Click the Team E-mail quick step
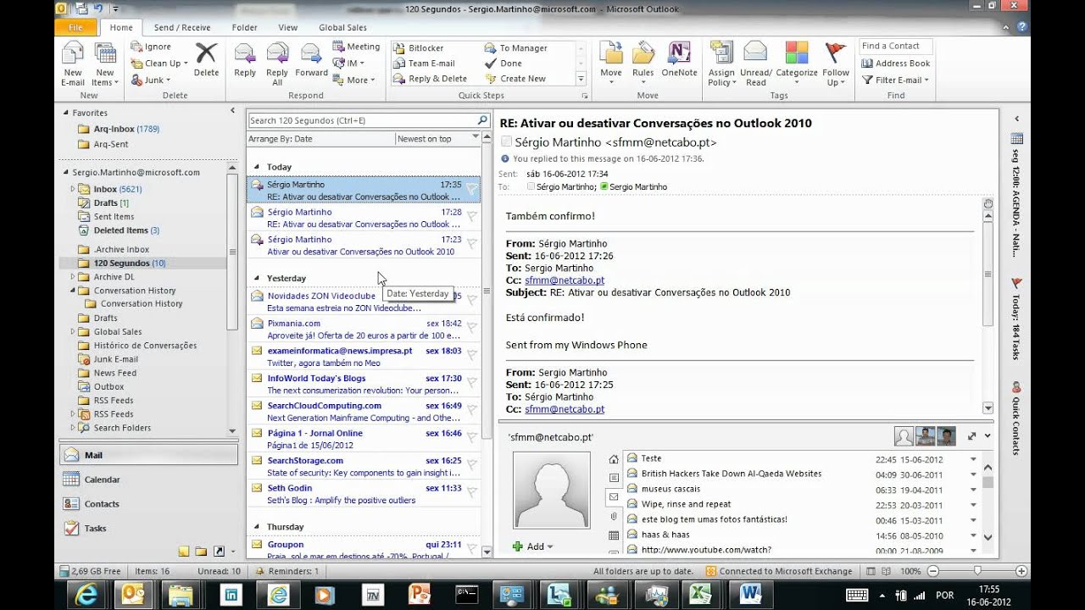The image size is (1085, 610). pos(424,64)
